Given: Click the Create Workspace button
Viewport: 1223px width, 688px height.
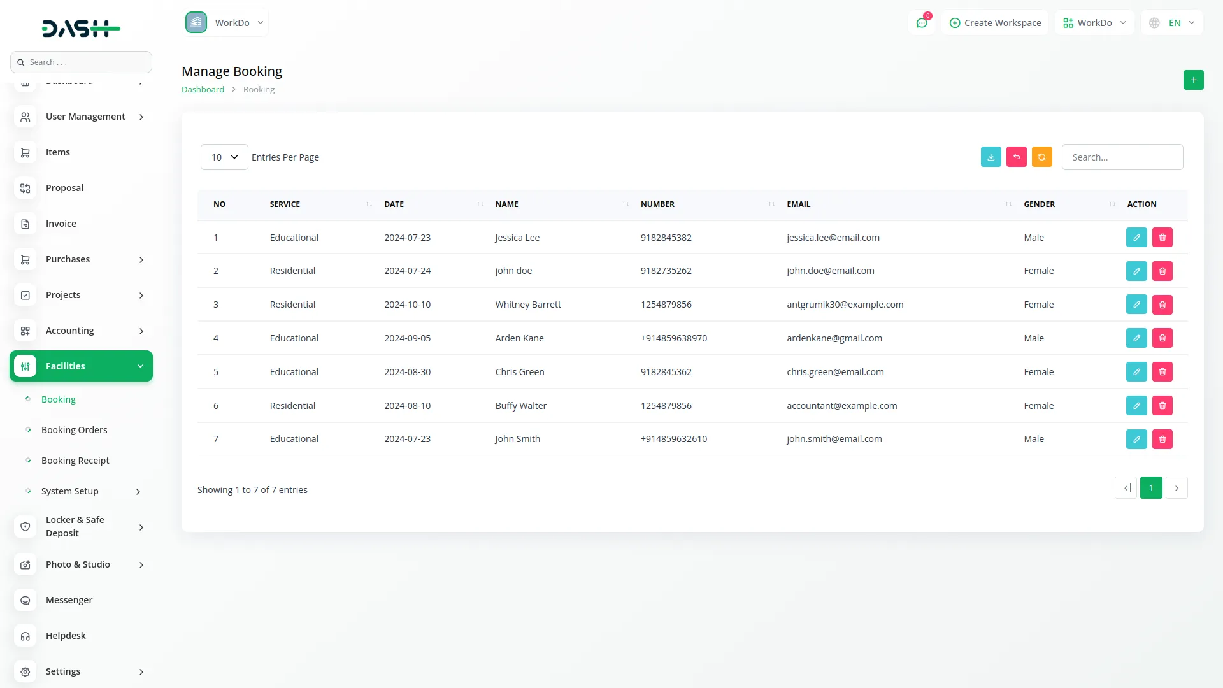Looking at the screenshot, I should pos(995,23).
